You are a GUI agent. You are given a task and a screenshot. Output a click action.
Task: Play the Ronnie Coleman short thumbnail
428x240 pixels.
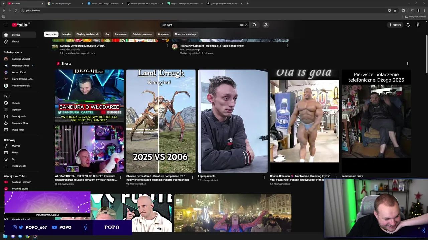[305, 121]
